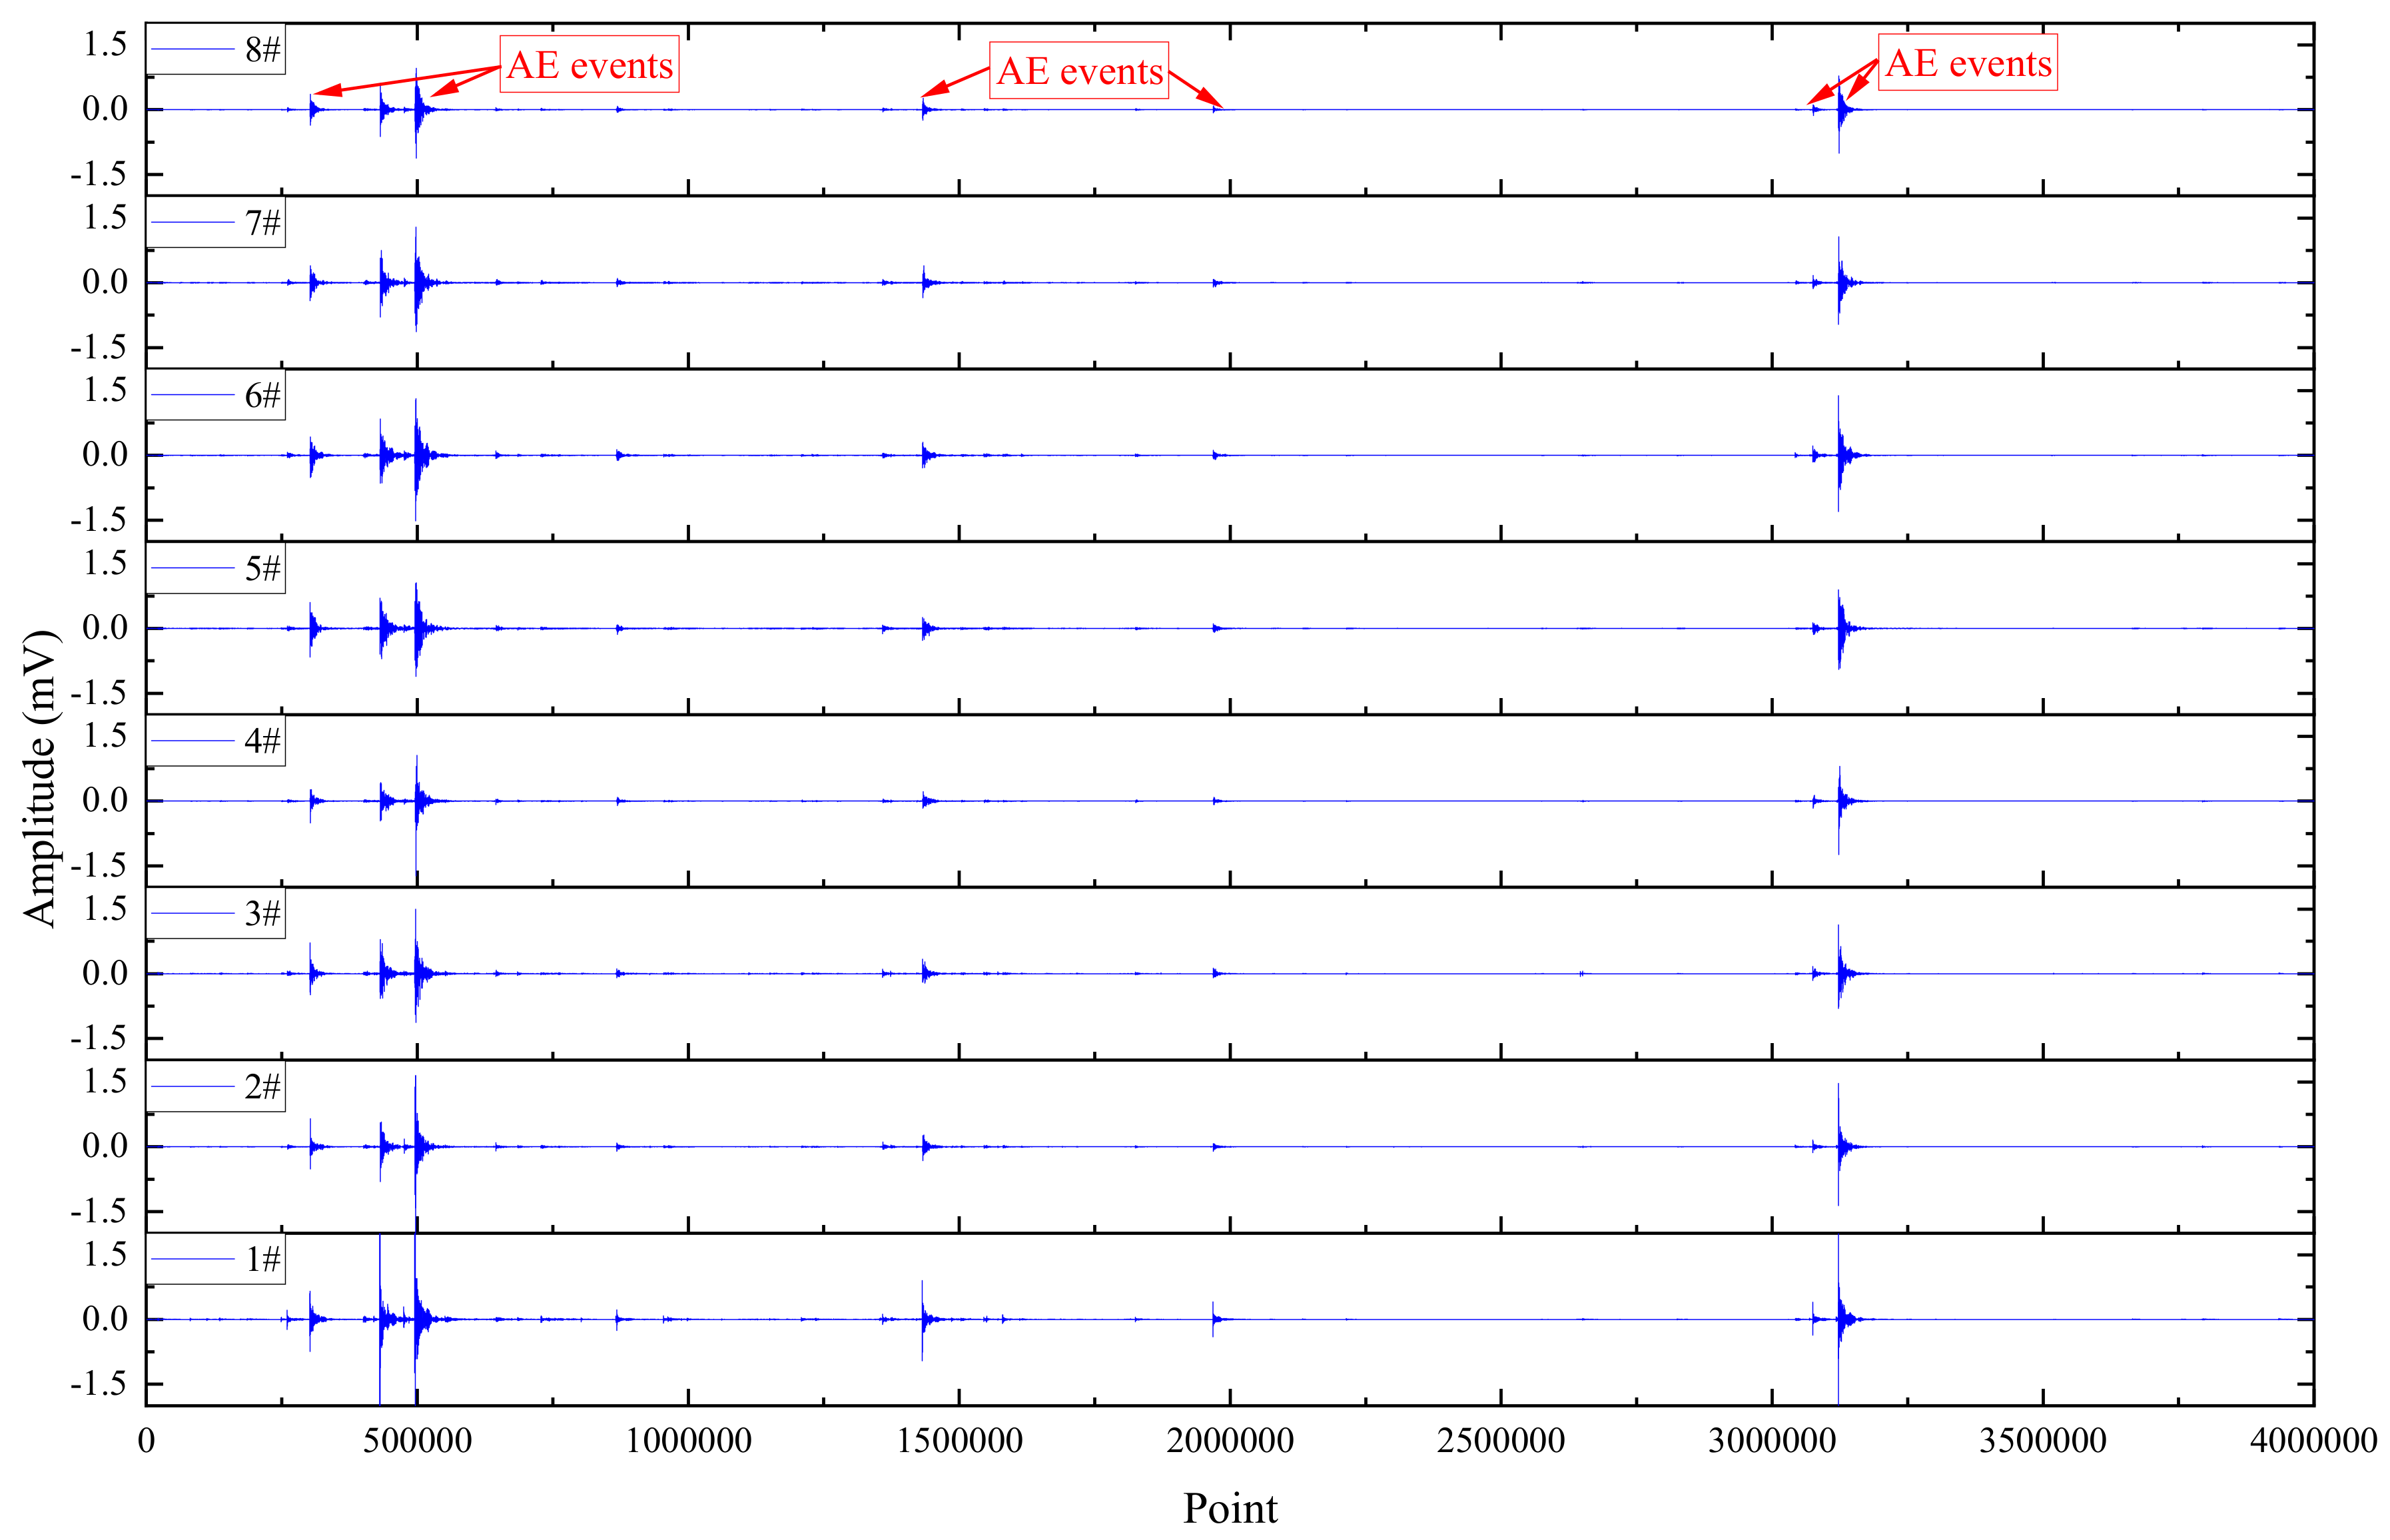
Task: Select the middle AE events annotation box
Action: tap(1079, 71)
